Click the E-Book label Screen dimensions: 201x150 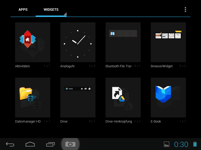(156, 121)
